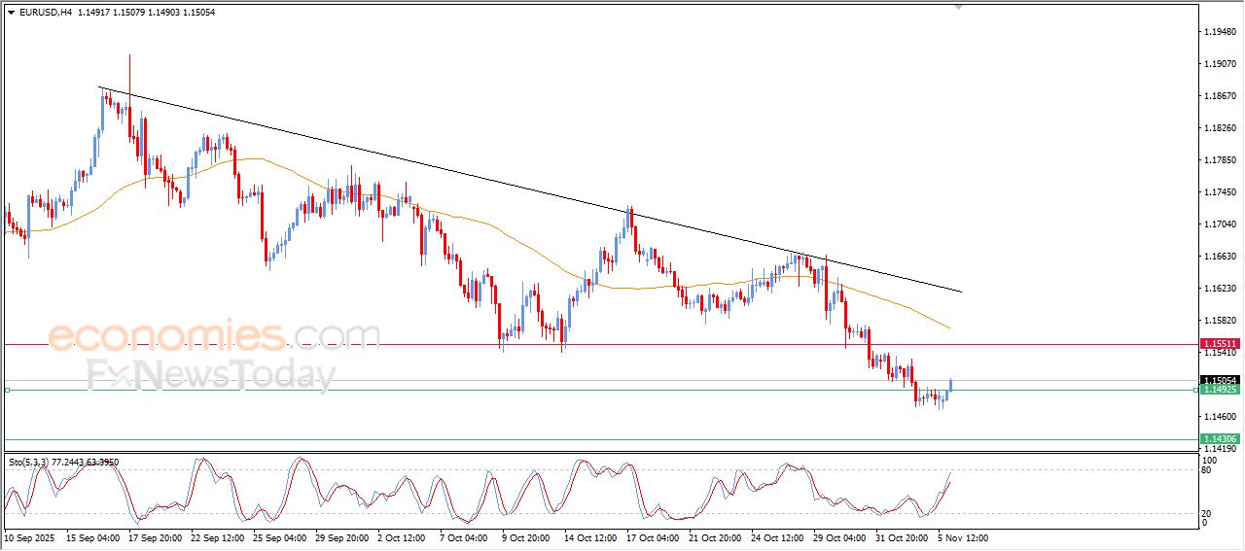Click the stochastic 80 level label

1207,471
